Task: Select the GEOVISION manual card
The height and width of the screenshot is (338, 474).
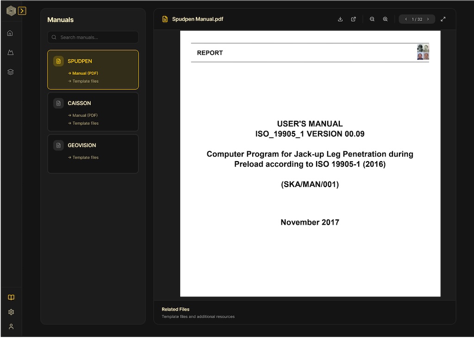Action: 93,145
